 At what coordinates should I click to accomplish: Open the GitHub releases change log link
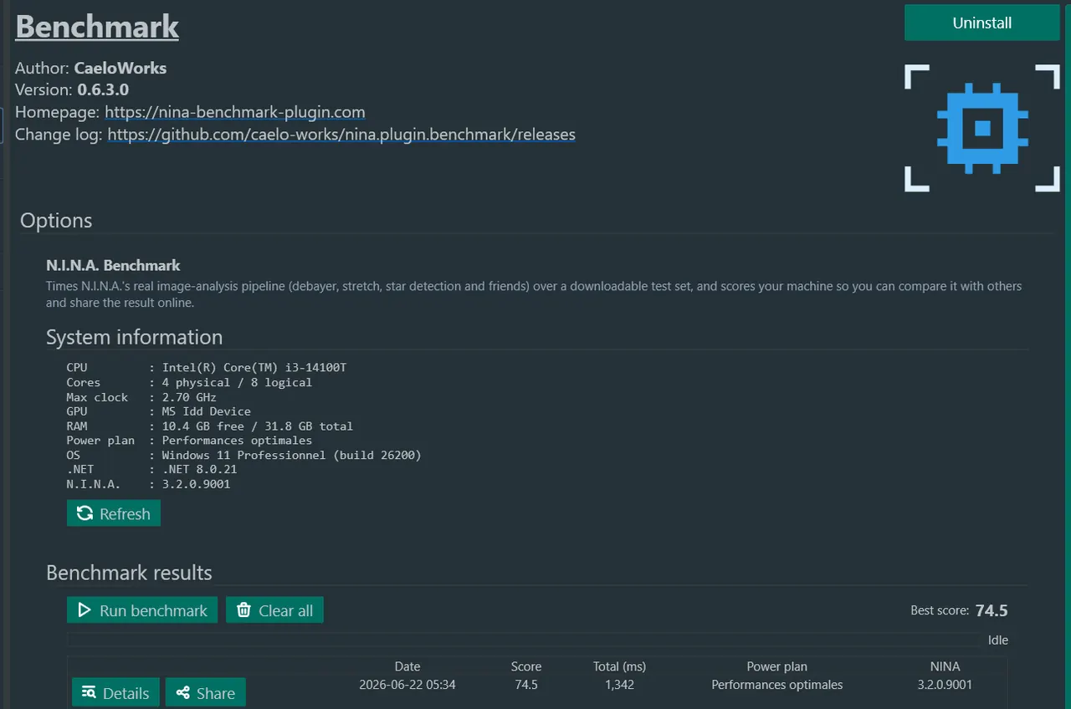(x=341, y=135)
